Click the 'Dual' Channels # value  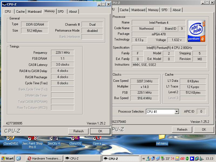tap(92, 25)
